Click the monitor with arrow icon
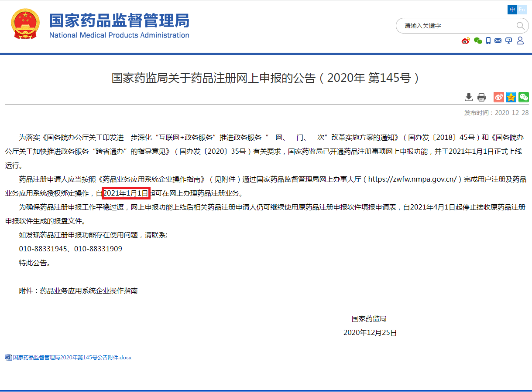 [x=508, y=41]
